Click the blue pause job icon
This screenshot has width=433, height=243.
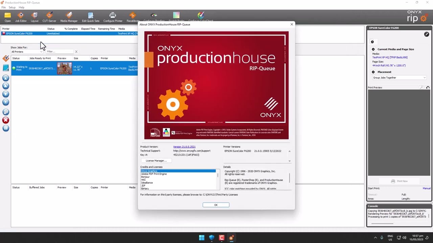[x=6, y=128]
